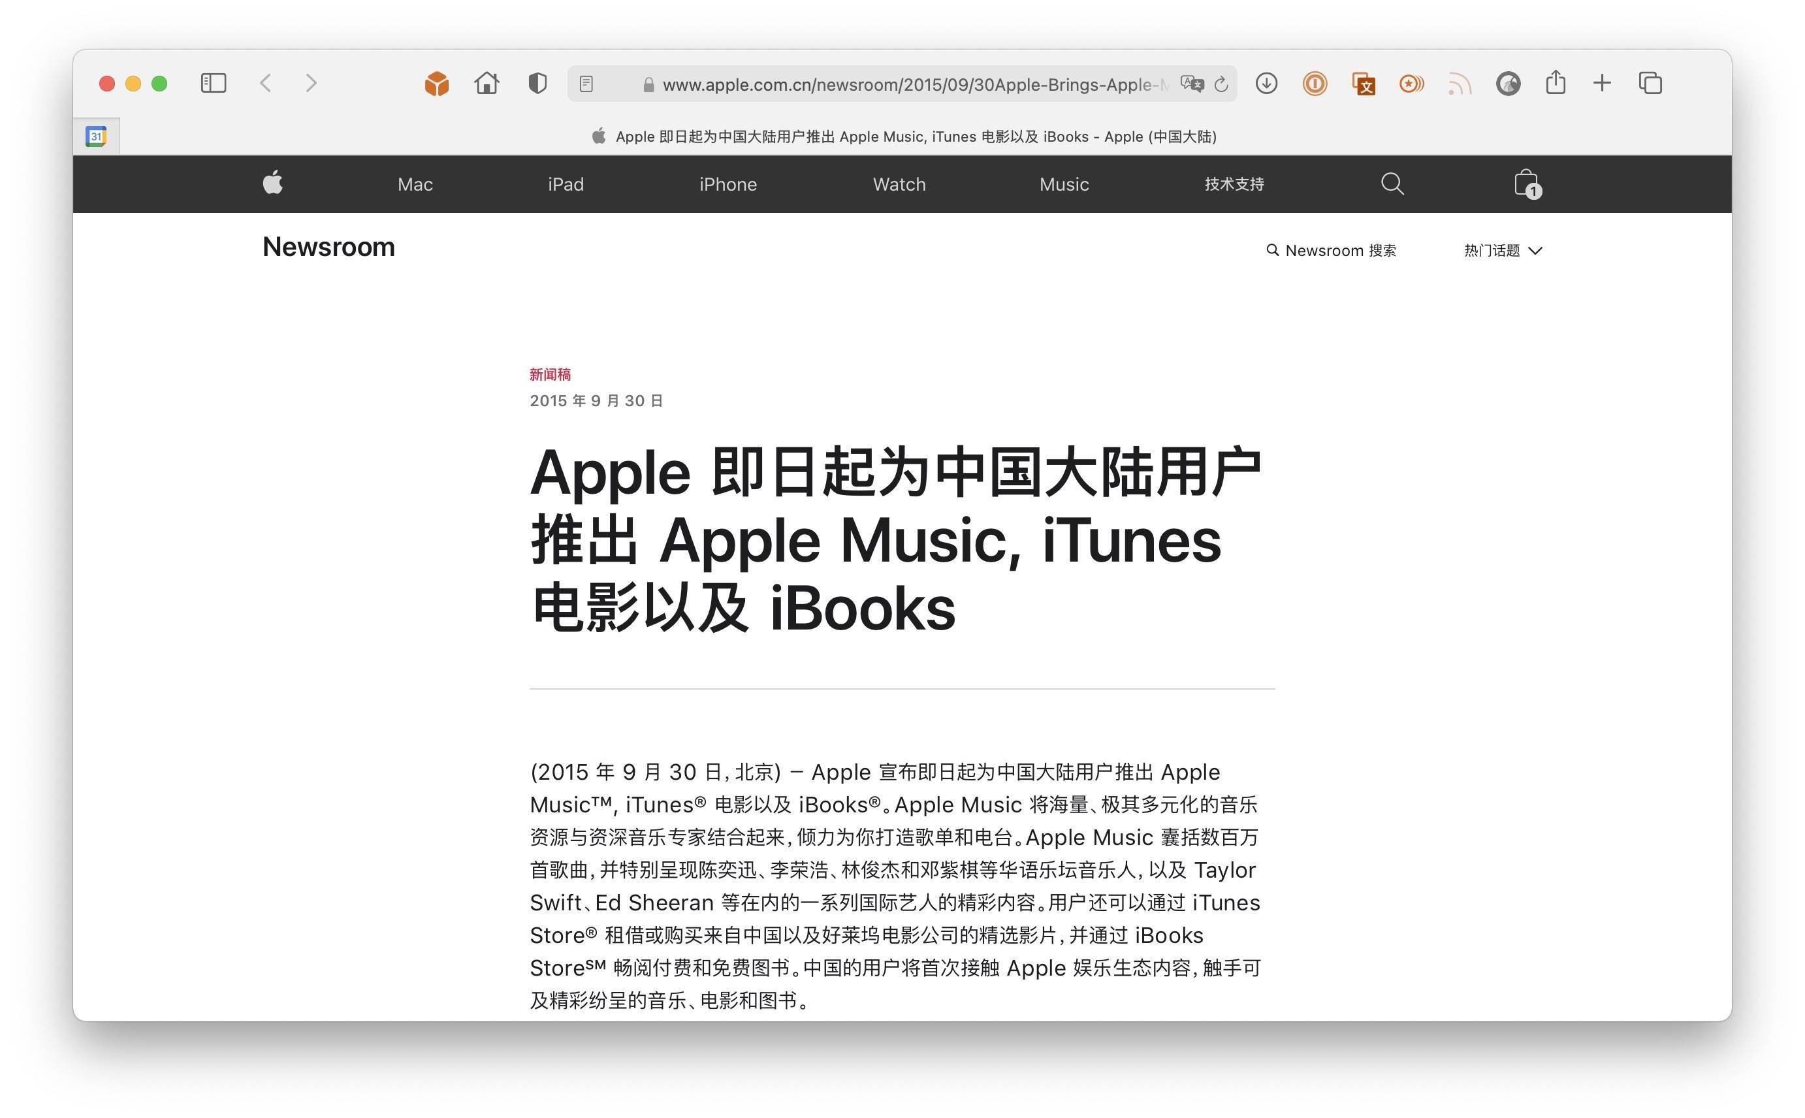Viewport: 1805px width, 1118px height.
Task: Open the Share menu icon
Action: (x=1556, y=84)
